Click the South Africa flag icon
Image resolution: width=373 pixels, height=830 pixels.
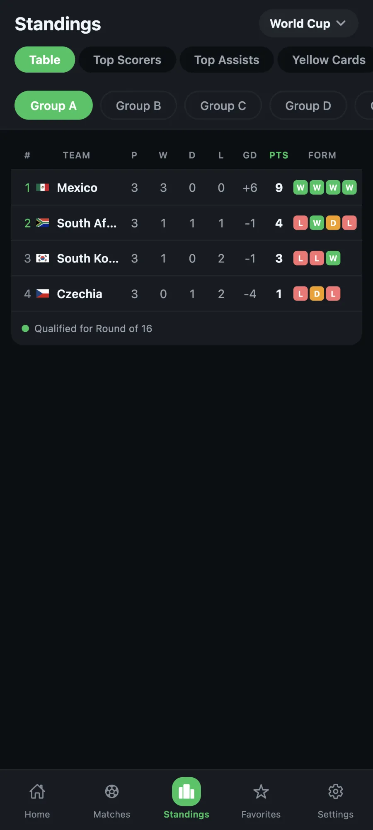click(x=43, y=223)
